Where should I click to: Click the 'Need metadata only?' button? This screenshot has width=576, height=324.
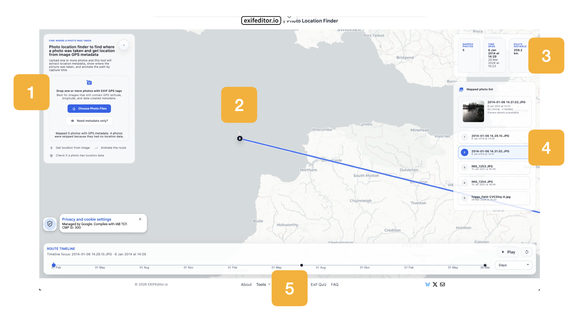pyautogui.click(x=89, y=121)
